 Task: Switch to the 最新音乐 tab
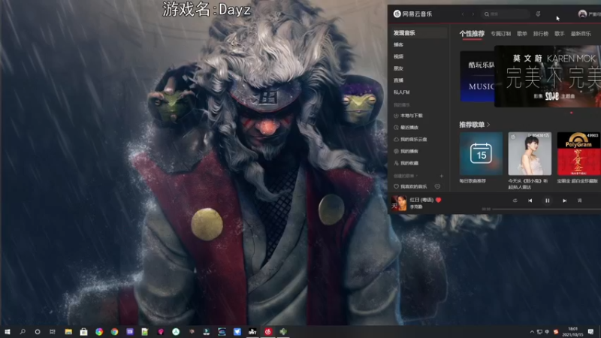pos(581,34)
